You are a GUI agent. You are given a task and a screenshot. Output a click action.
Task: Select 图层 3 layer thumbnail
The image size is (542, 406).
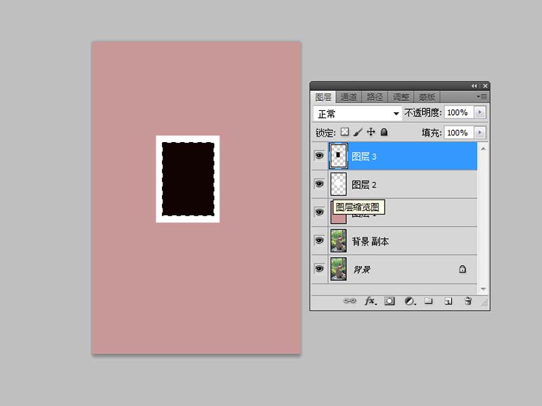[x=338, y=156]
